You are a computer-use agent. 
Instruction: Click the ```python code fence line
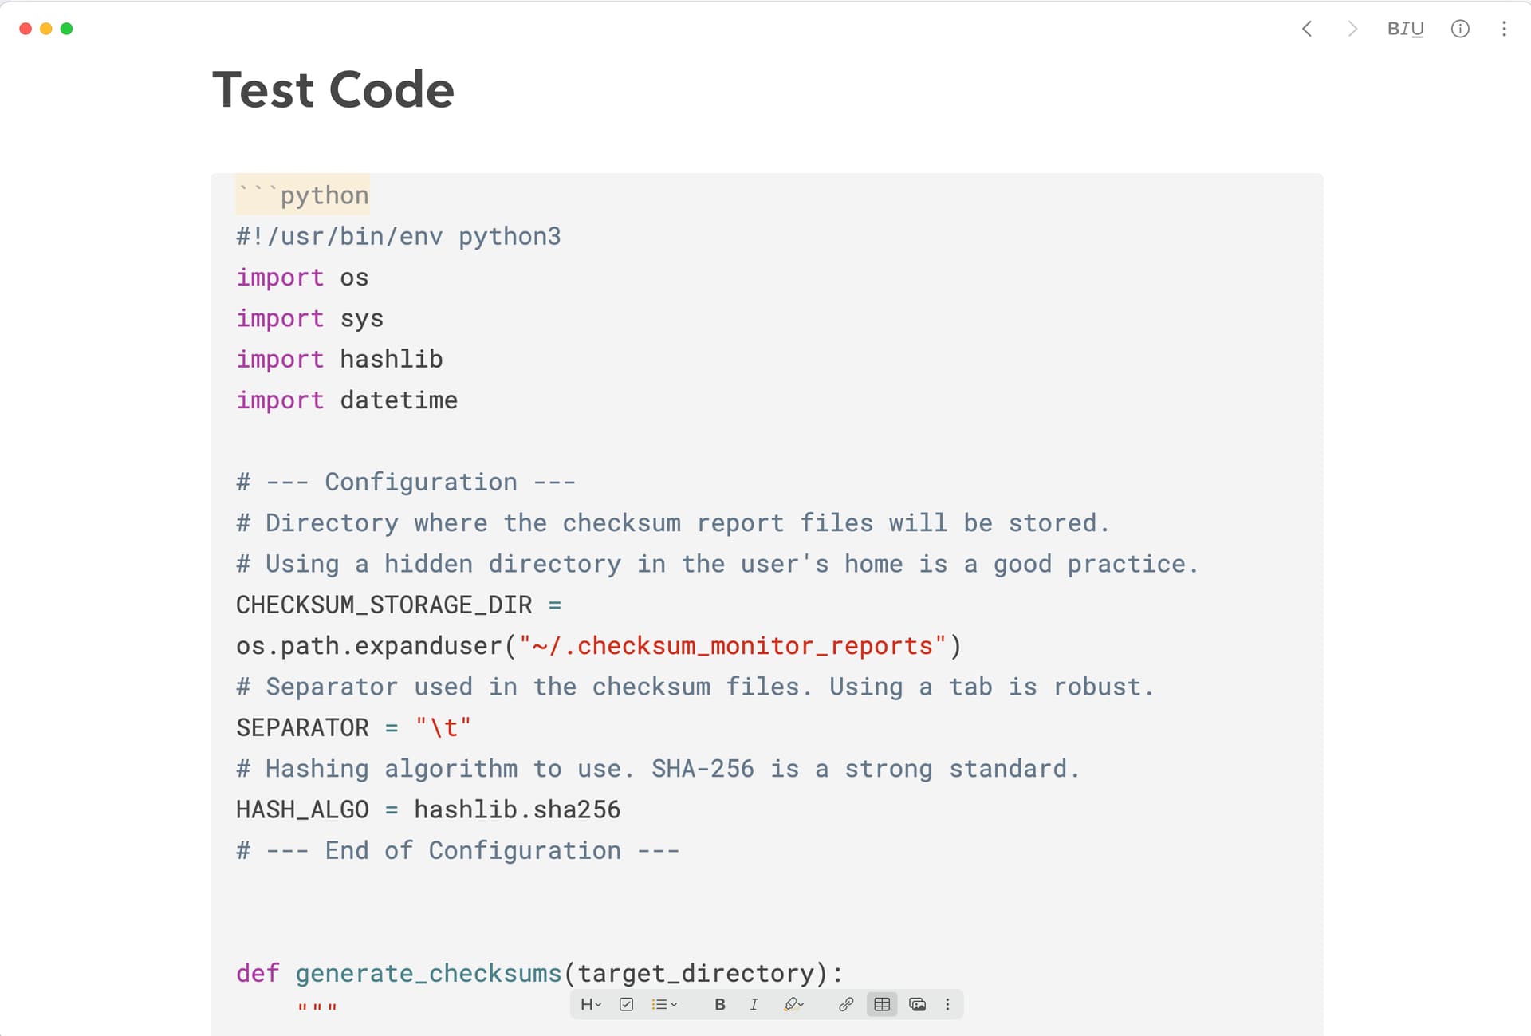pos(302,195)
